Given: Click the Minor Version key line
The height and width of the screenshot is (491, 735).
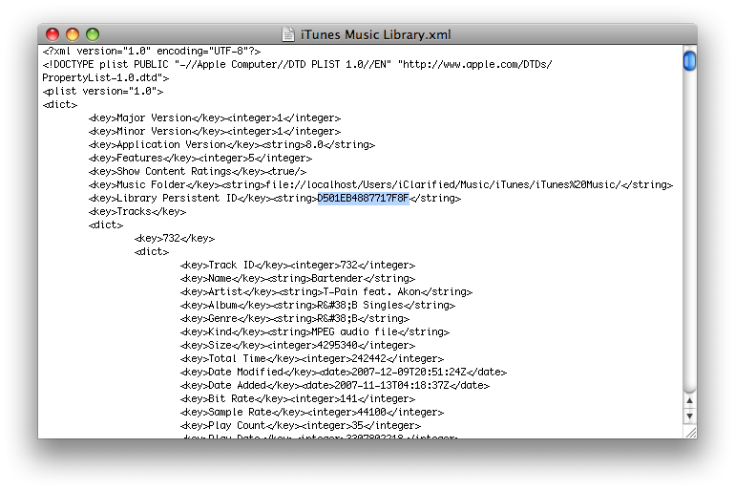Looking at the screenshot, I should 215,131.
